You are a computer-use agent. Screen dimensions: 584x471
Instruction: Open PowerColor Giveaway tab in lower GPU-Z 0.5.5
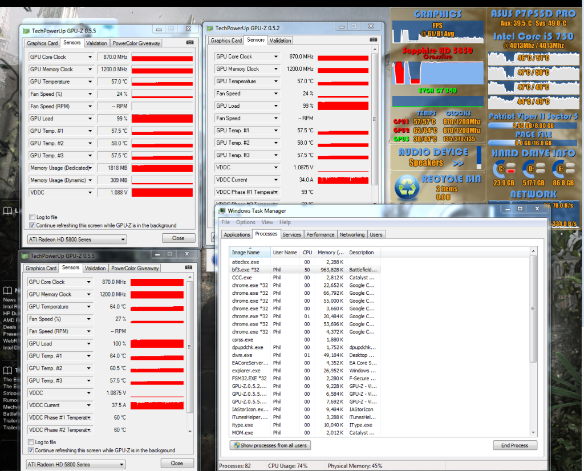click(135, 268)
